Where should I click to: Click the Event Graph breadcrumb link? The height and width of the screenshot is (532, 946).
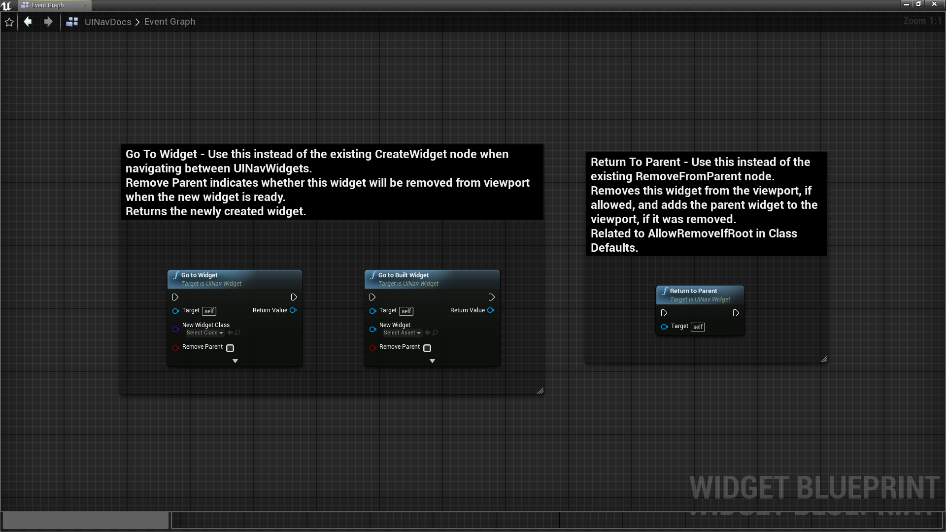169,22
